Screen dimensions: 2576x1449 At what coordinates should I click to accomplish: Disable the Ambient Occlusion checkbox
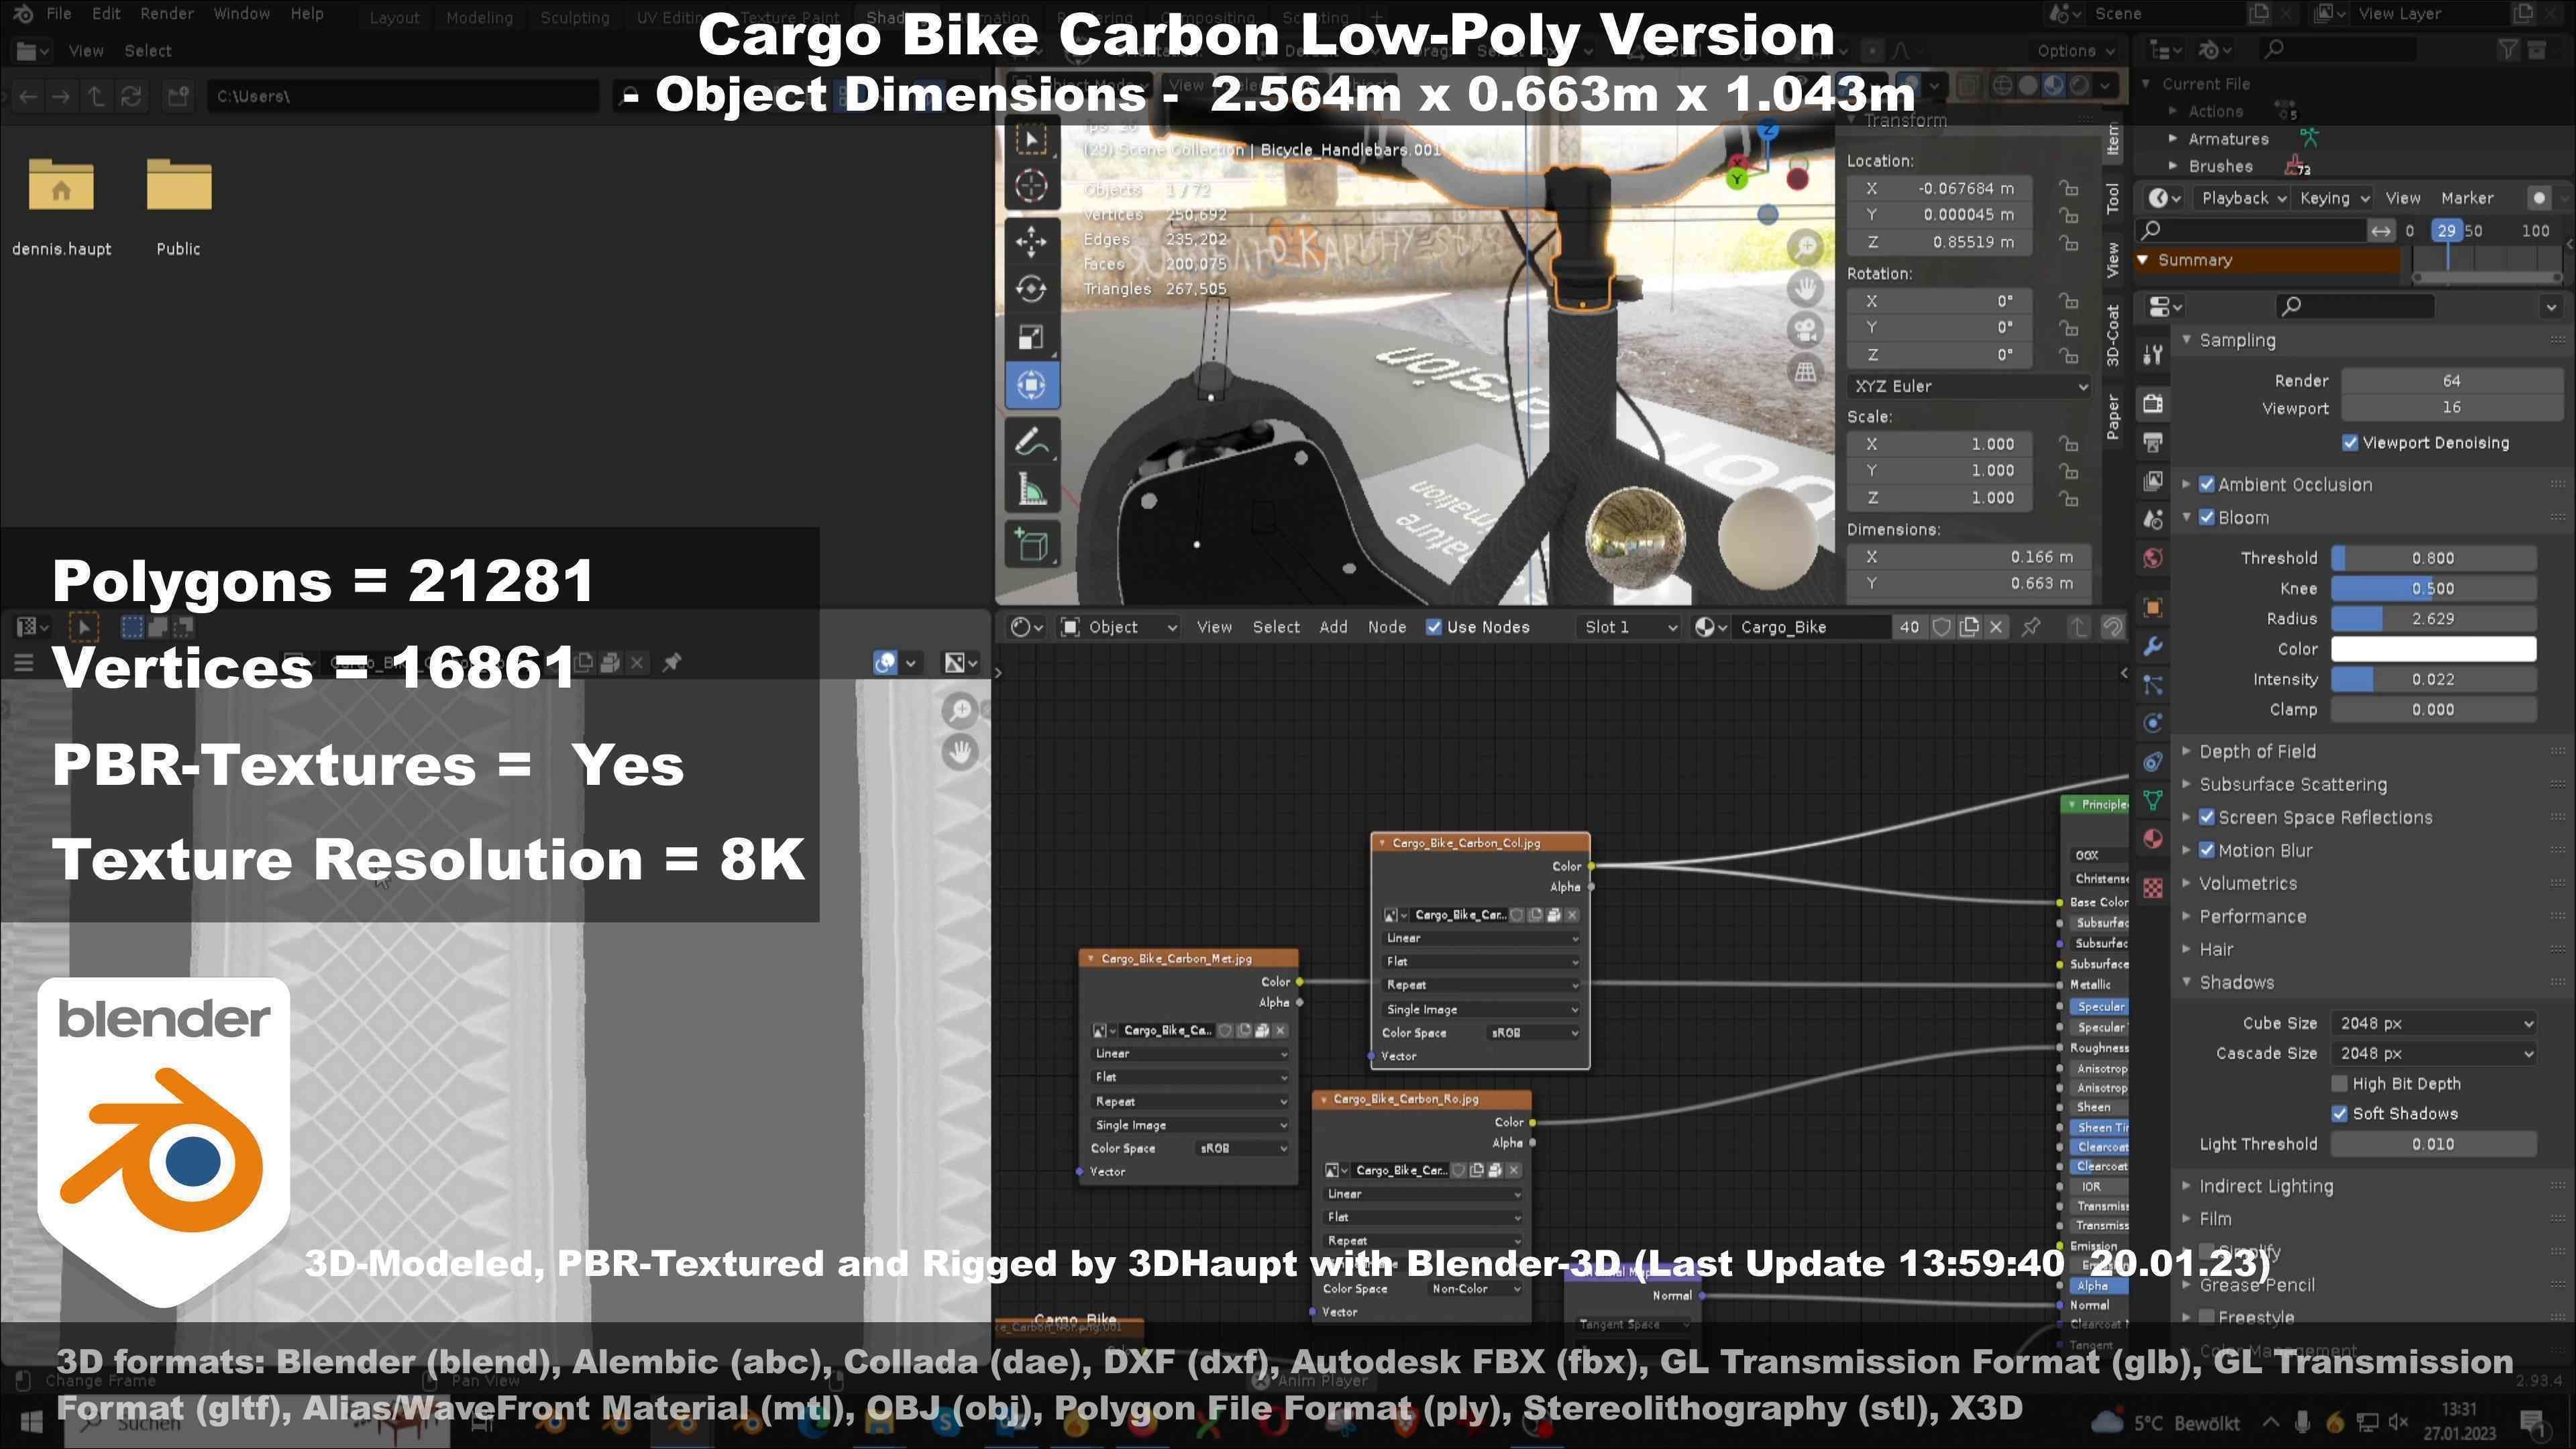[2207, 484]
